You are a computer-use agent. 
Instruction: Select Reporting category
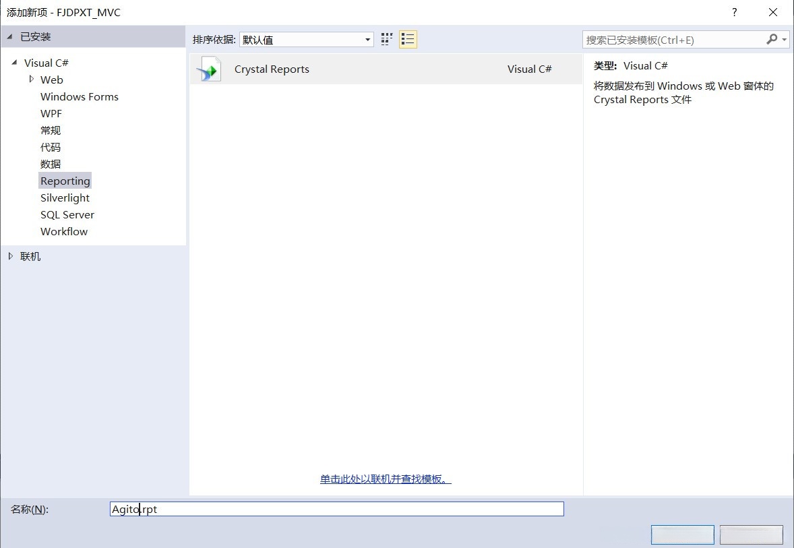(x=65, y=181)
